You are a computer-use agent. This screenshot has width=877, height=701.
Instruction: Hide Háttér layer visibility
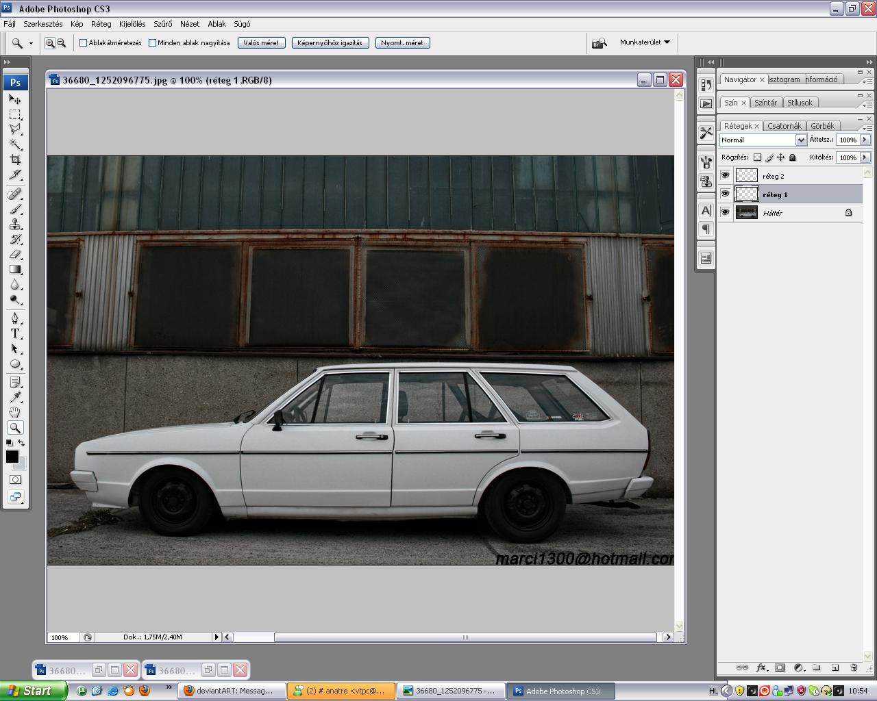click(725, 213)
